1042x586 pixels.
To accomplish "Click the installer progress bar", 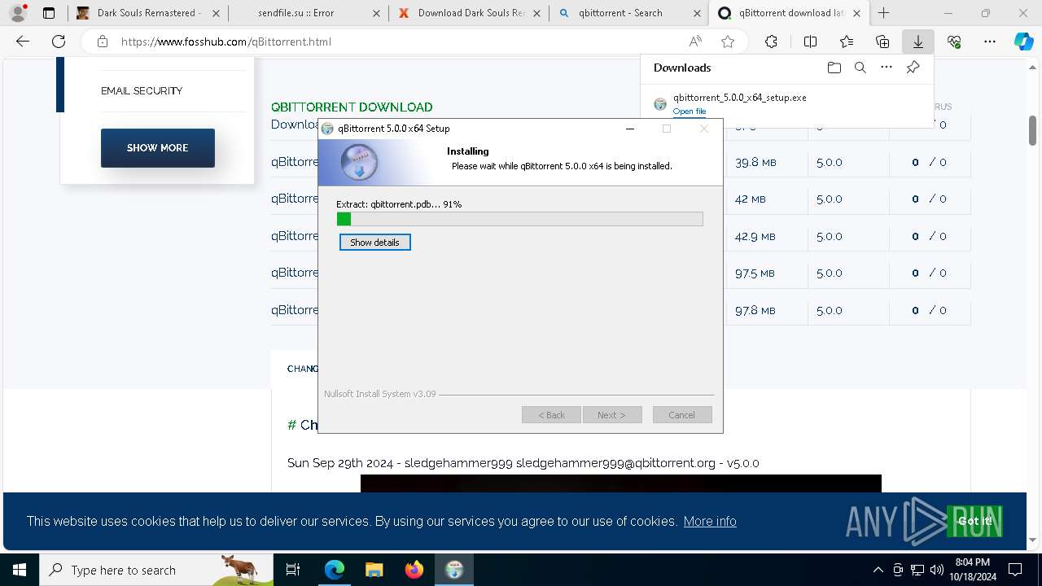I will coord(519,219).
